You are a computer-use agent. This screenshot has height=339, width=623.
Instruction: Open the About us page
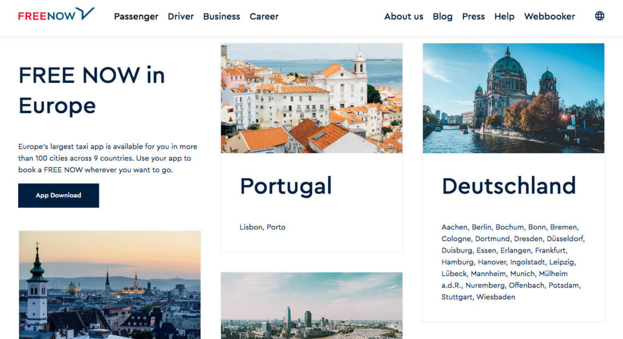coord(404,16)
